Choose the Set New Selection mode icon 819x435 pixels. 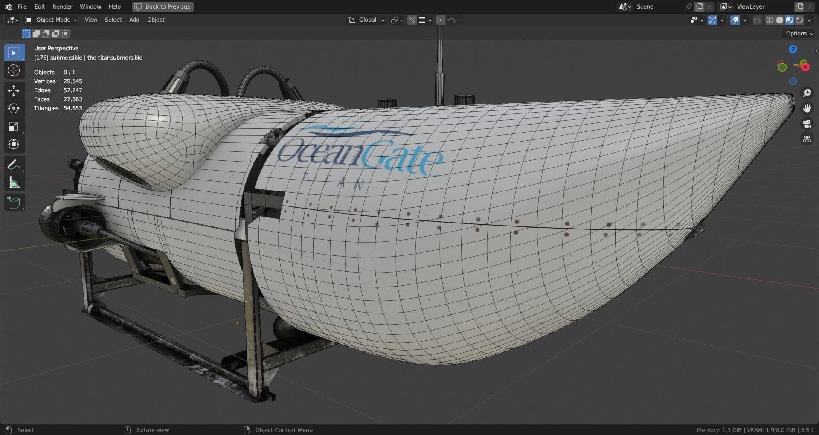(26, 34)
